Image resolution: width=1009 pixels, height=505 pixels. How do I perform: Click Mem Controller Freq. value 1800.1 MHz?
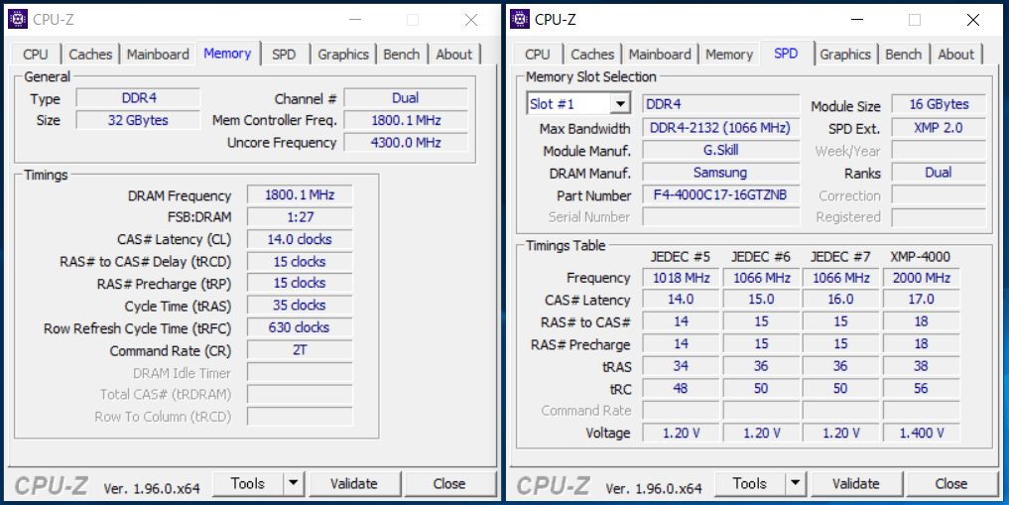click(406, 120)
